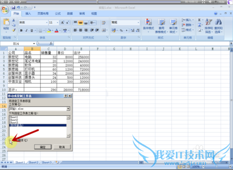Toggle middle vertical alignment
The width and height of the screenshot is (233, 170).
click(x=81, y=23)
